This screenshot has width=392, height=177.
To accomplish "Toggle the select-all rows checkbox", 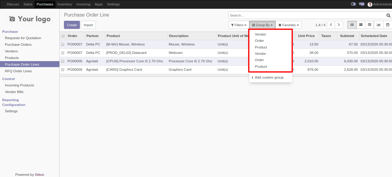I will (63, 36).
